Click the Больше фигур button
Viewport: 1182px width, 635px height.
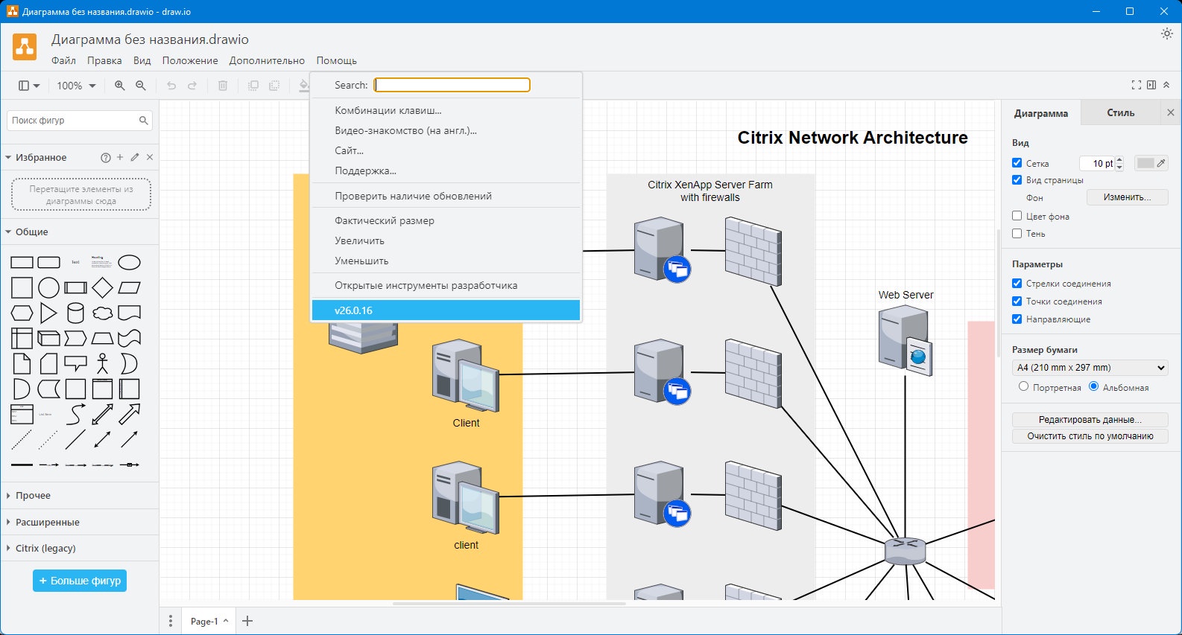pyautogui.click(x=80, y=581)
